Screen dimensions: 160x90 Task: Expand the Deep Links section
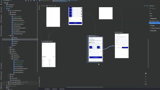pyautogui.click(x=150, y=30)
